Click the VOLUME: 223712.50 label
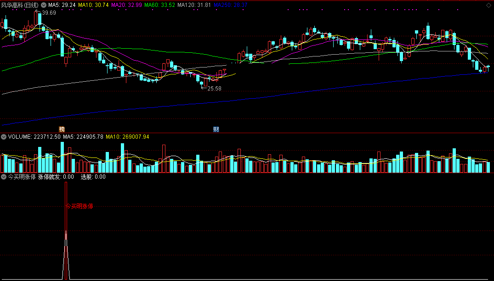 pyautogui.click(x=34, y=137)
